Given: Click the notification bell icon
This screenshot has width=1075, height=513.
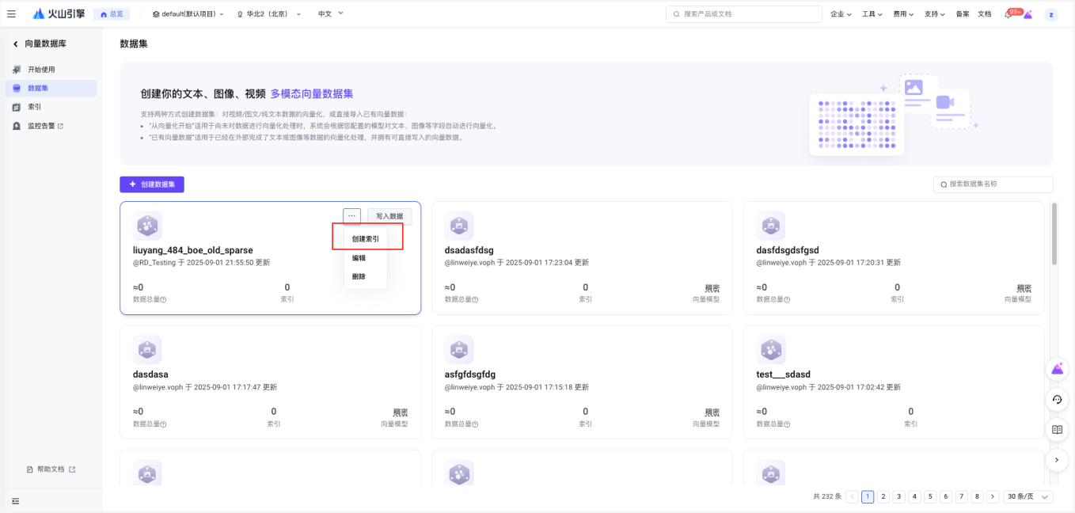Looking at the screenshot, I should (1008, 14).
